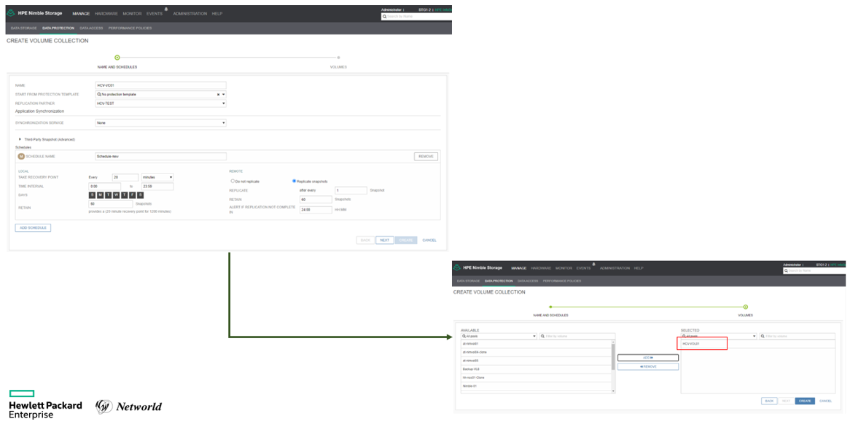Screen dimensions: 850x427
Task: Click CANCEL in the lower window
Action: [826, 401]
